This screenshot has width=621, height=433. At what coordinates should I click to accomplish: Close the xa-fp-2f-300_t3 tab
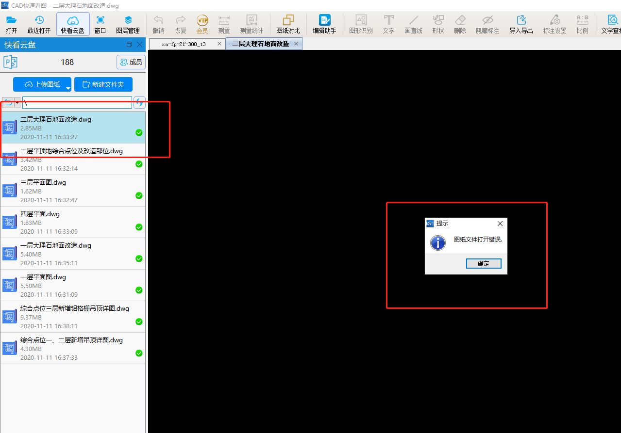219,44
